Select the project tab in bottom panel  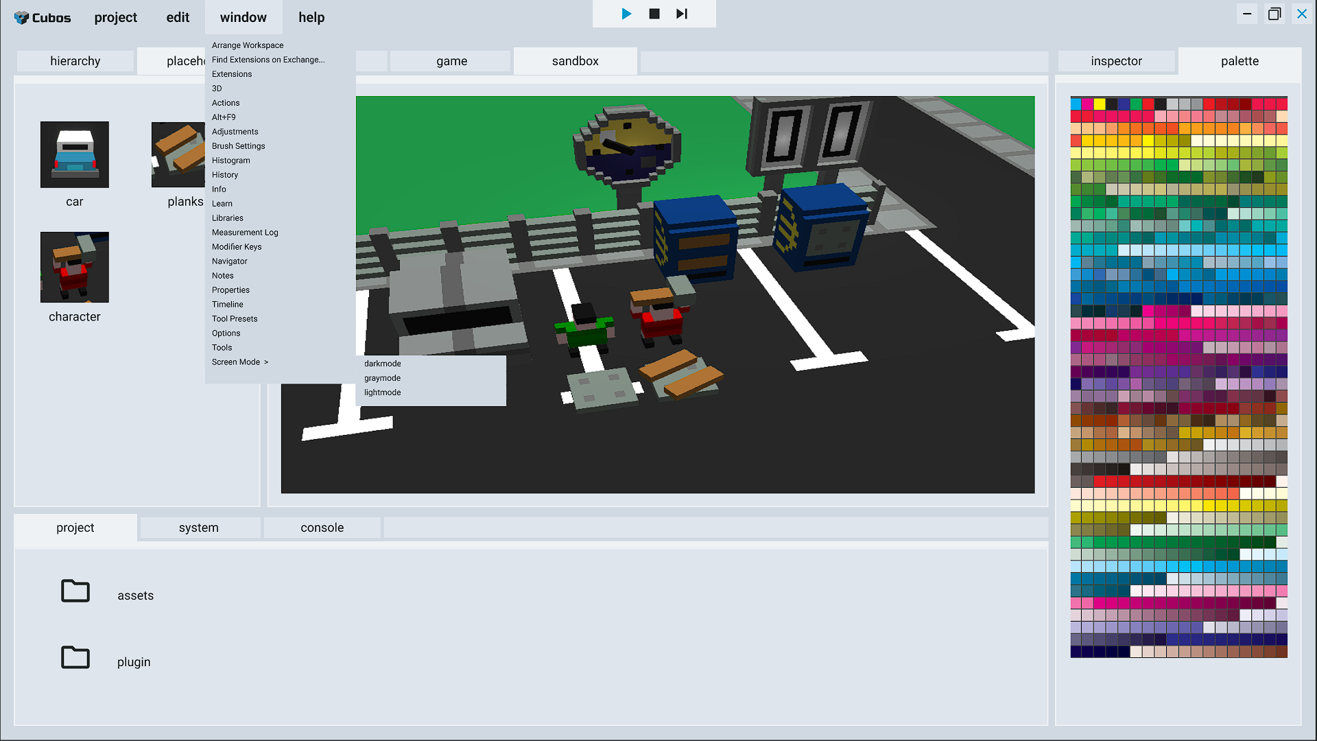pyautogui.click(x=75, y=528)
